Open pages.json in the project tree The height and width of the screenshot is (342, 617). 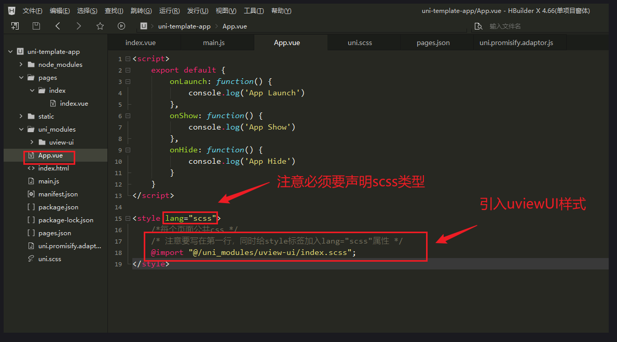point(56,233)
